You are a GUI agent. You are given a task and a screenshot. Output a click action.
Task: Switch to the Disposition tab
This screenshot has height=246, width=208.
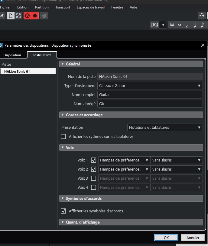tap(12, 55)
